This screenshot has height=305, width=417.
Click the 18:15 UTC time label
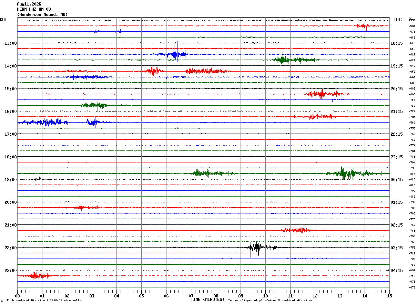pos(396,43)
